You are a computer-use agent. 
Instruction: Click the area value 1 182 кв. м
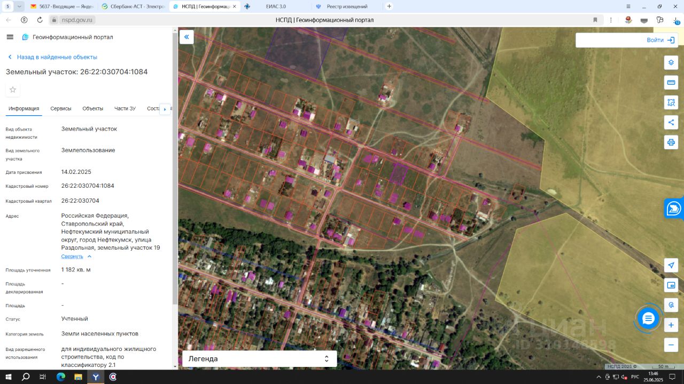pyautogui.click(x=76, y=270)
